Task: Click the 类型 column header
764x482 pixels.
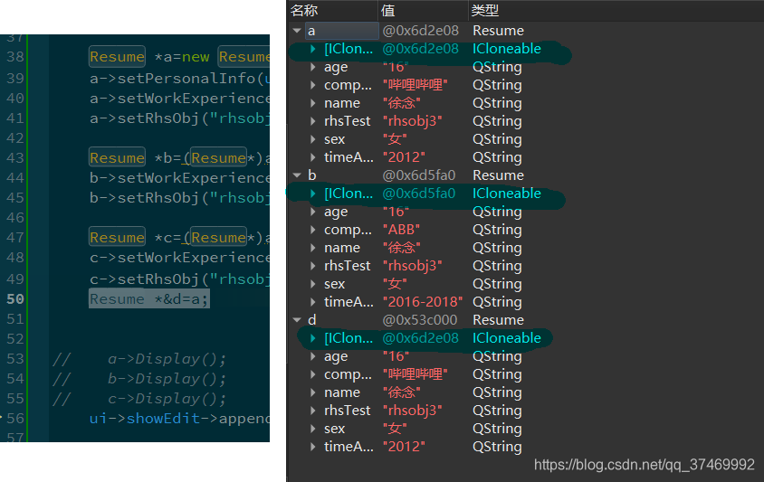Action: coord(485,10)
